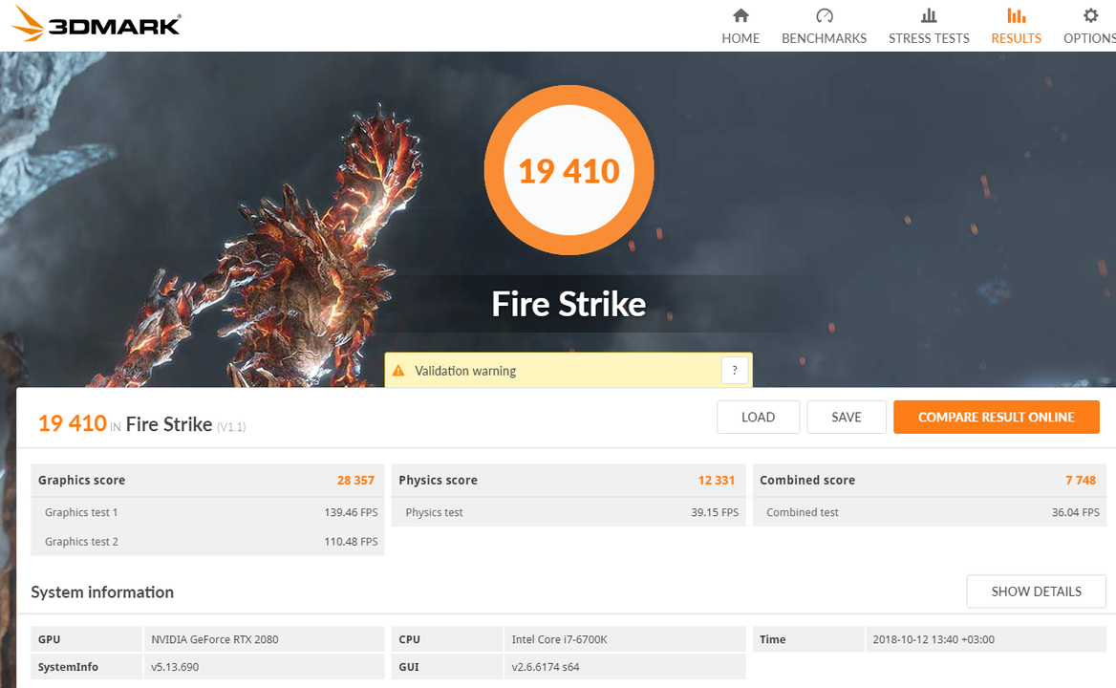Click the Results bar chart icon
Viewport: 1116px width, 688px height.
pos(1017,15)
